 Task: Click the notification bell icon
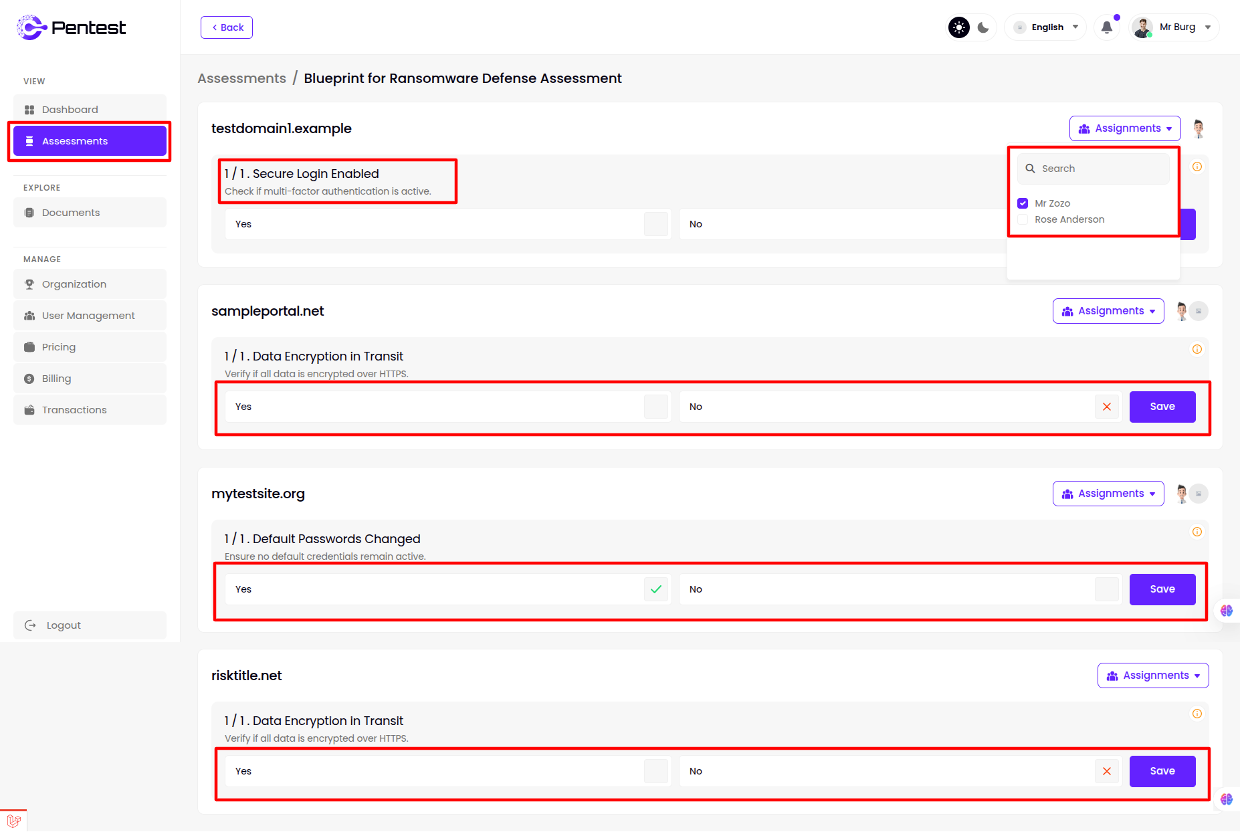[x=1107, y=27]
